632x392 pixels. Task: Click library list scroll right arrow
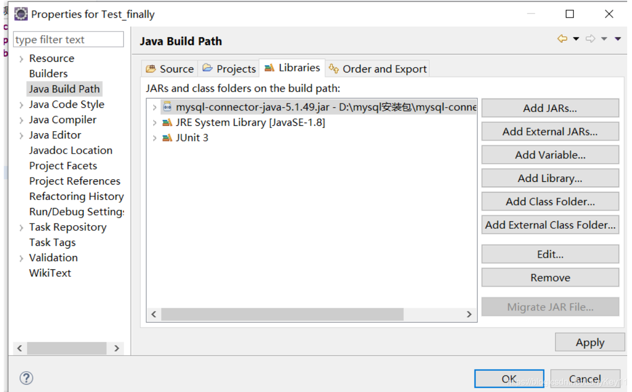pyautogui.click(x=469, y=314)
